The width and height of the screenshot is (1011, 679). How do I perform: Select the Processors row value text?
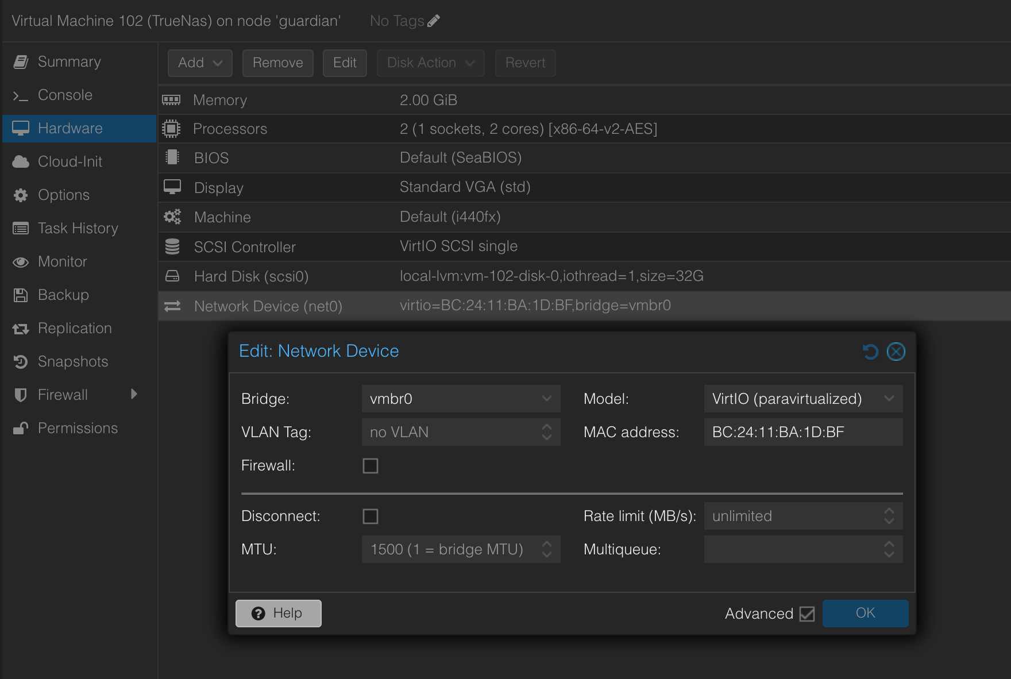(x=528, y=129)
